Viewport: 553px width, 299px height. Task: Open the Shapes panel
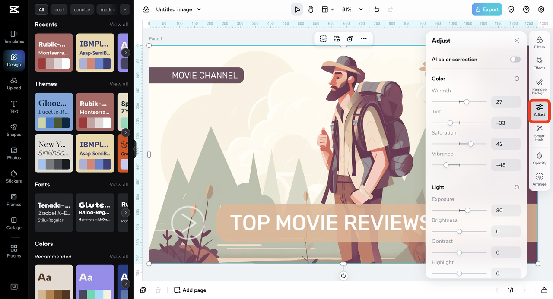(14, 130)
